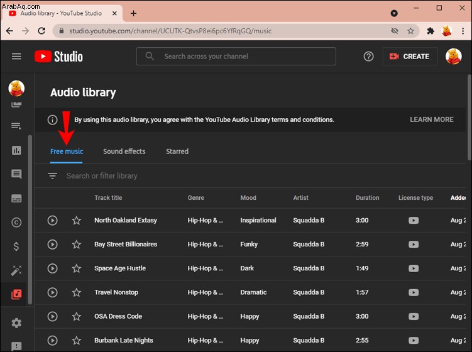This screenshot has width=472, height=352.
Task: Click the address bar URL
Action: [170, 31]
